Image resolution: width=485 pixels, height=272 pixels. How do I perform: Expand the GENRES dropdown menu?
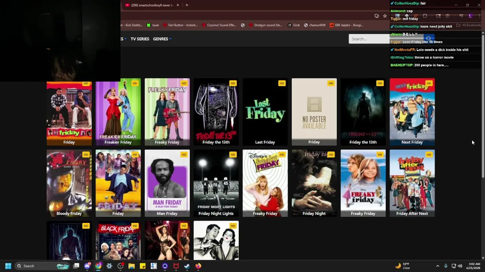162,39
